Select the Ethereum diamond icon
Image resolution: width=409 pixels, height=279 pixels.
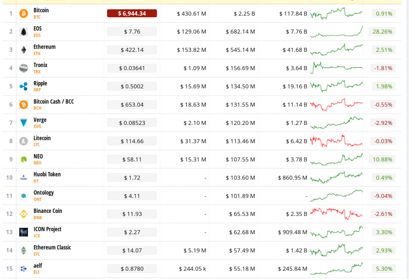coord(24,50)
